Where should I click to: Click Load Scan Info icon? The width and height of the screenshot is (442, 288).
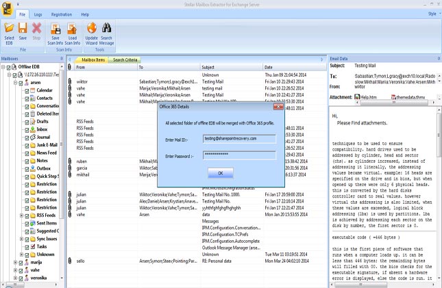(72, 28)
